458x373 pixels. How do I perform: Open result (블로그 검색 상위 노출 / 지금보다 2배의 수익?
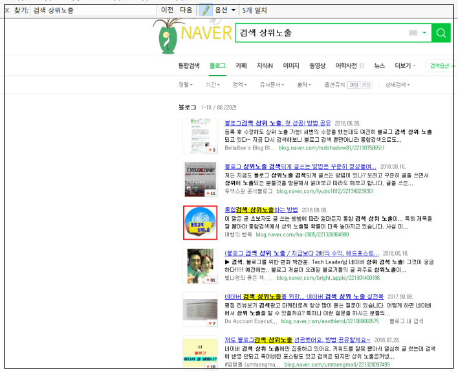[301, 253]
